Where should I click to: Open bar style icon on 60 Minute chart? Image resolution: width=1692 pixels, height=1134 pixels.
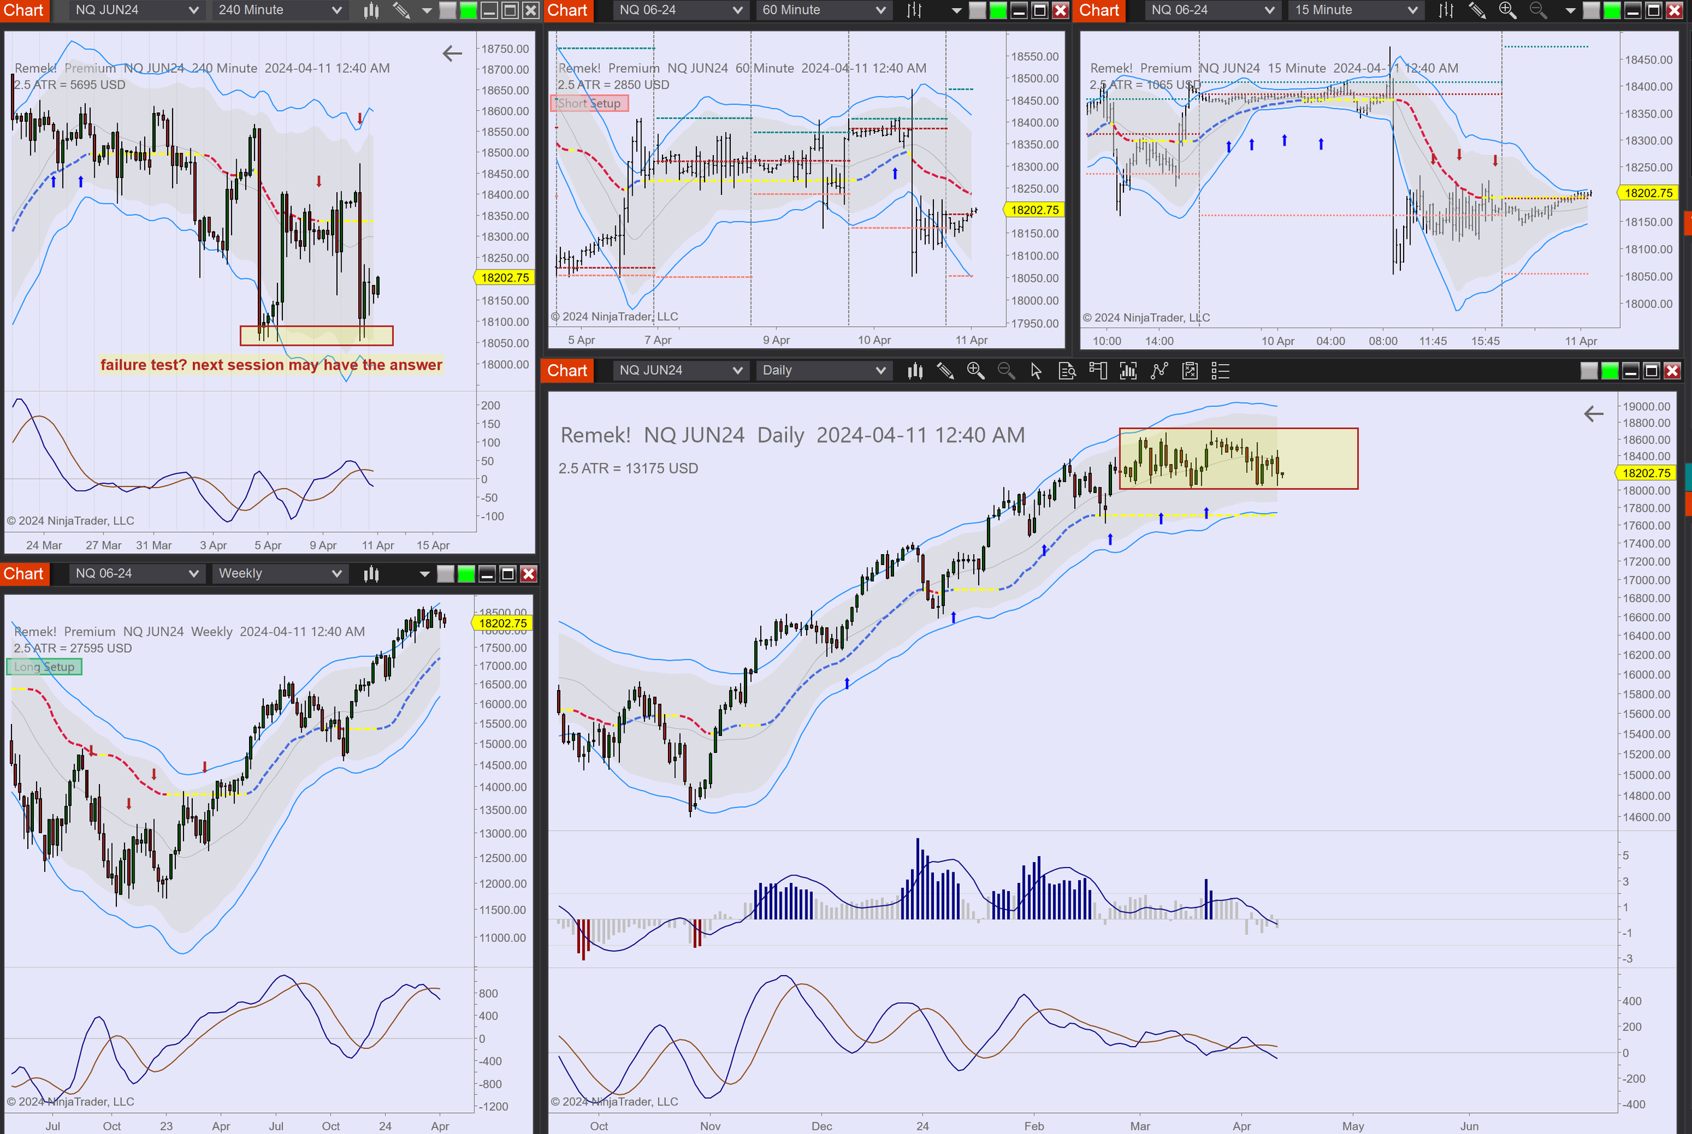pos(914,10)
